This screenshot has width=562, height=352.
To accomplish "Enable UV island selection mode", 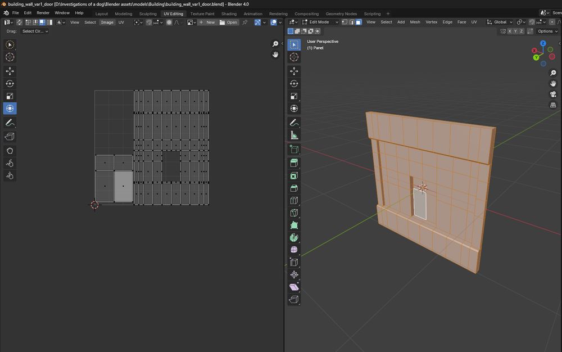I will [49, 22].
